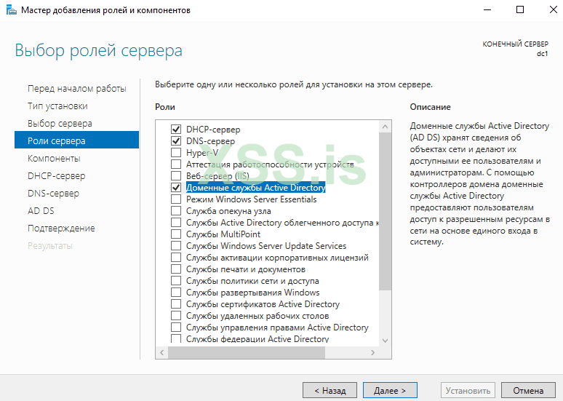The height and width of the screenshot is (401, 563).
Task: Click the Далее button
Action: (390, 390)
